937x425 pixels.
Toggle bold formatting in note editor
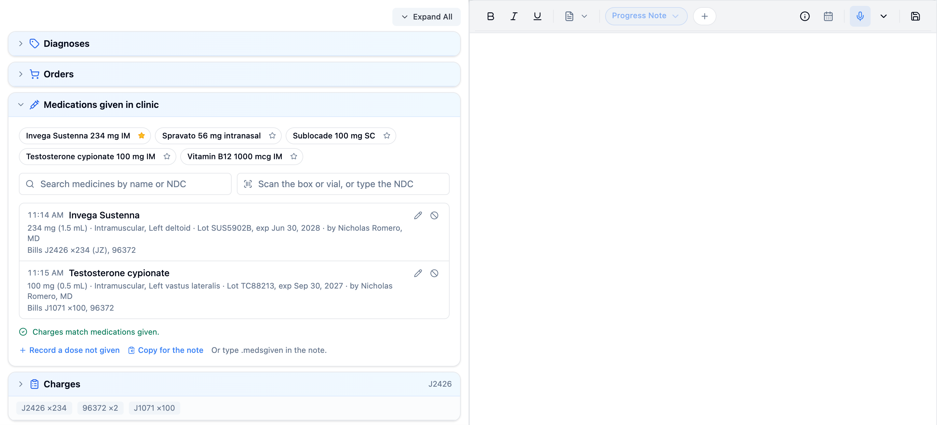point(490,16)
